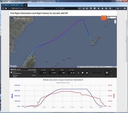Click the red speed line on chart
128x113 pixels.
click(x=67, y=91)
